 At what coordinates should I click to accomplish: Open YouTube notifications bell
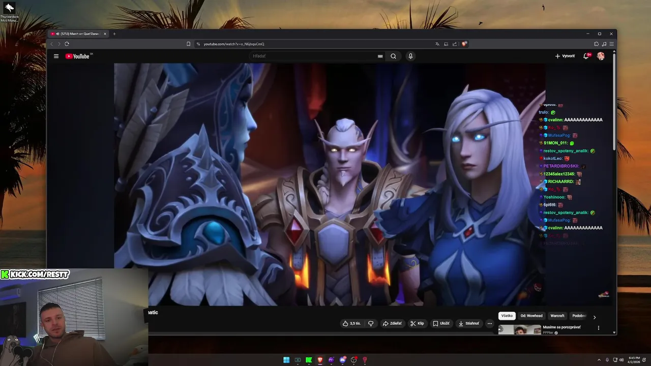coord(586,56)
